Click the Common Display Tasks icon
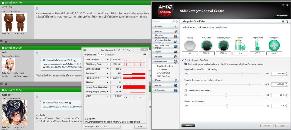The height and width of the screenshot is (130, 291). pyautogui.click(x=176, y=41)
